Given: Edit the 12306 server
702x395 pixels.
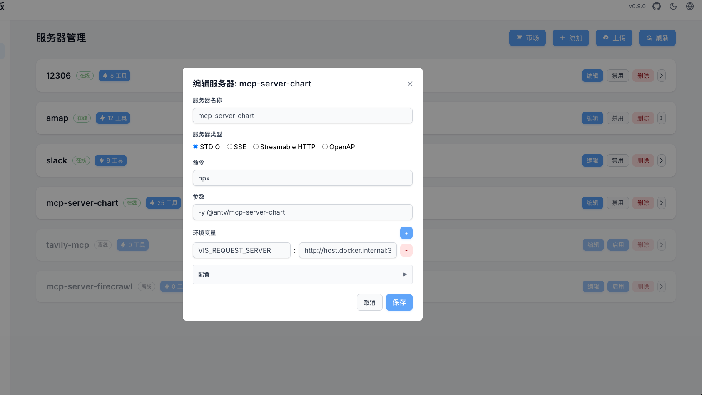Looking at the screenshot, I should point(592,76).
